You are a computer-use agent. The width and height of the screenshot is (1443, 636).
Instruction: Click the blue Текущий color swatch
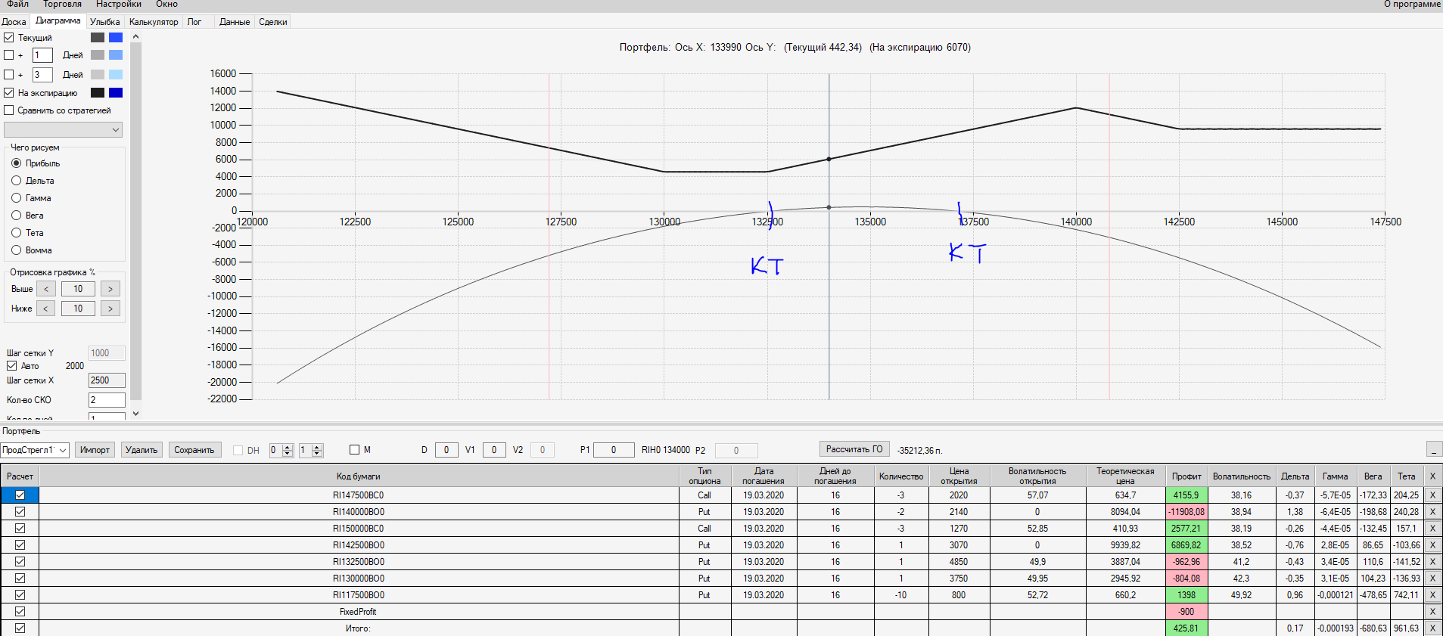[x=116, y=37]
